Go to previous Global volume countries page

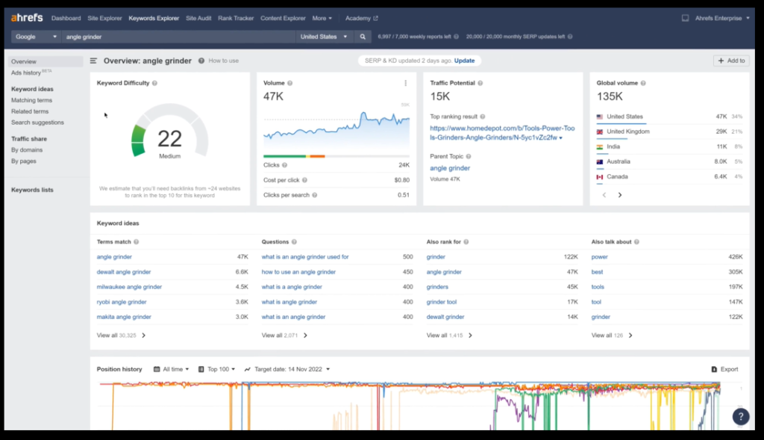pos(604,195)
